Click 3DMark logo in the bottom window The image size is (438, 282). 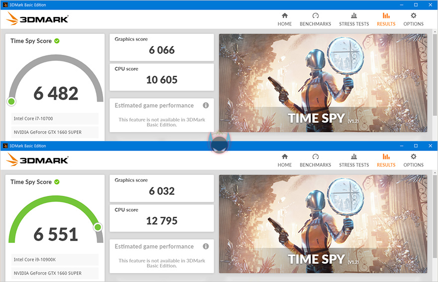click(x=37, y=160)
